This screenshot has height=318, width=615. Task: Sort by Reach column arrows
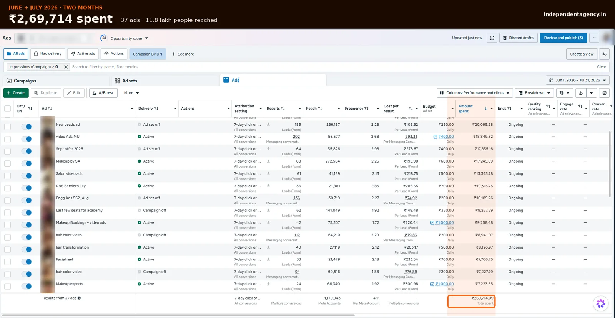[x=320, y=109]
